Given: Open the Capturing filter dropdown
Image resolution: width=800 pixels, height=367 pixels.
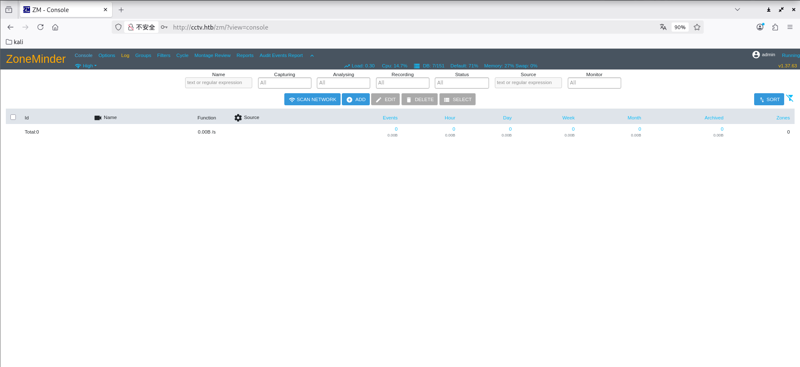Looking at the screenshot, I should pos(284,83).
